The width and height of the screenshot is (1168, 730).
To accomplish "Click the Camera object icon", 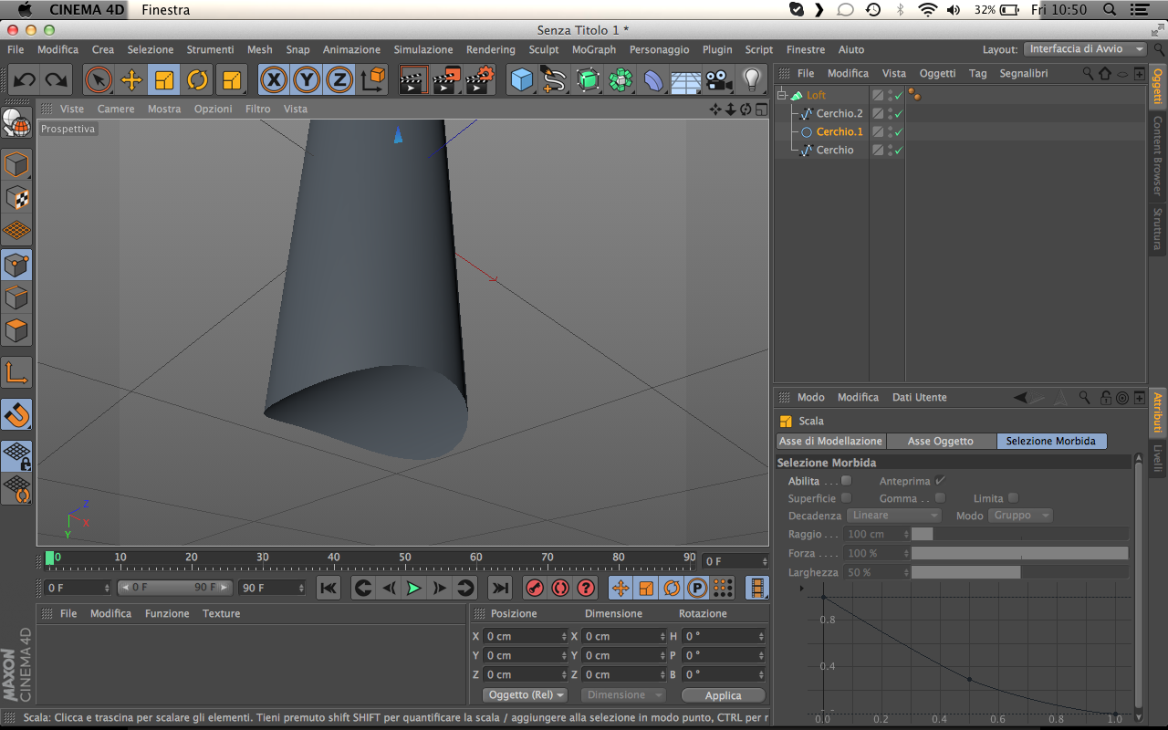I will click(719, 80).
